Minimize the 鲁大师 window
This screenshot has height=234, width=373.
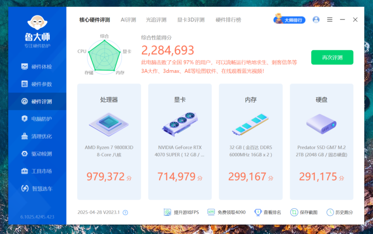(x=342, y=19)
